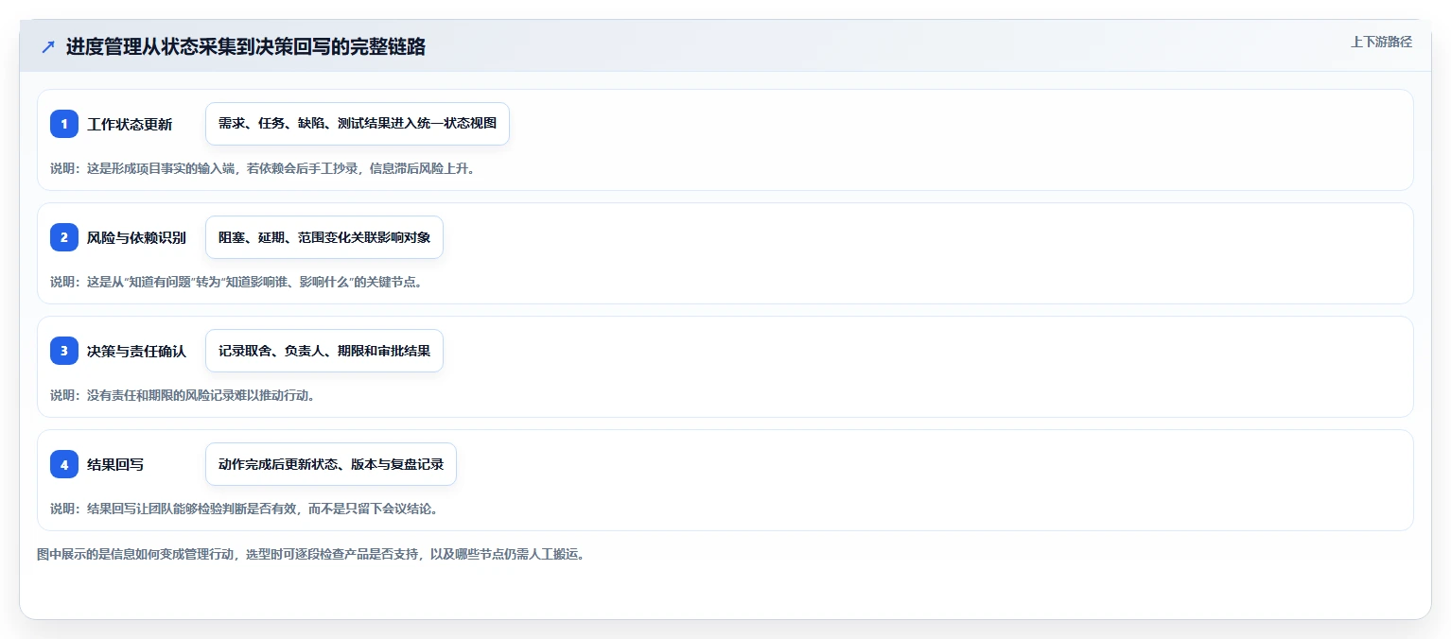The width and height of the screenshot is (1451, 639).
Task: Click the arrow icon beside the title
Action: pyautogui.click(x=48, y=47)
